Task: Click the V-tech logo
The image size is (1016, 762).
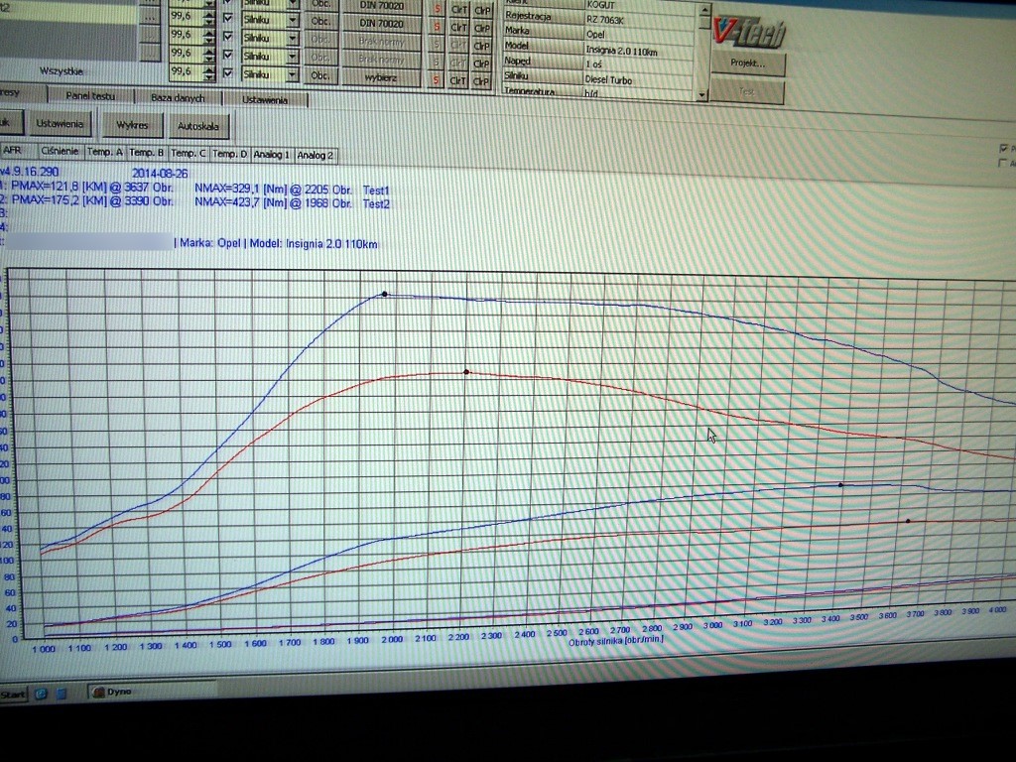Action: (749, 32)
